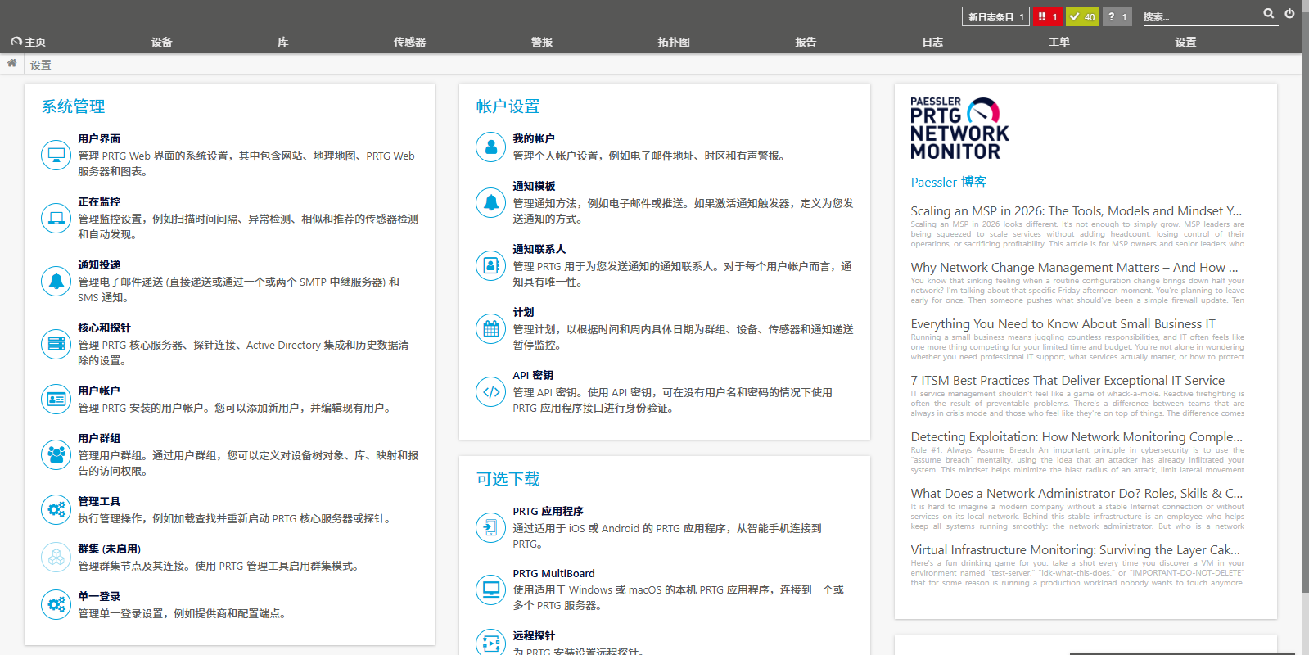1309x655 pixels.
Task: Select the User Groups (用户群组) people icon
Action: 56,454
